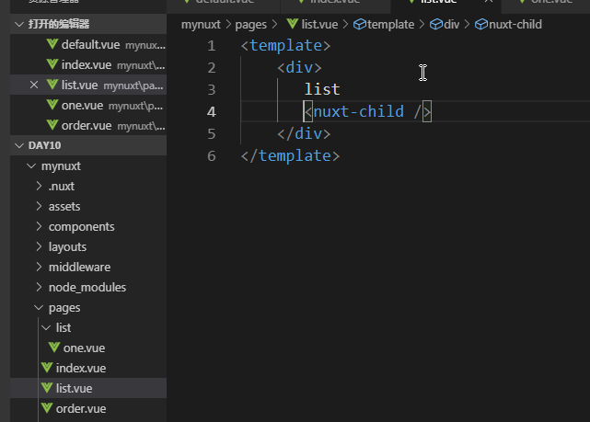This screenshot has width=590, height=422.
Task: Click the template breadcrumb symbol
Action: pyautogui.click(x=390, y=25)
